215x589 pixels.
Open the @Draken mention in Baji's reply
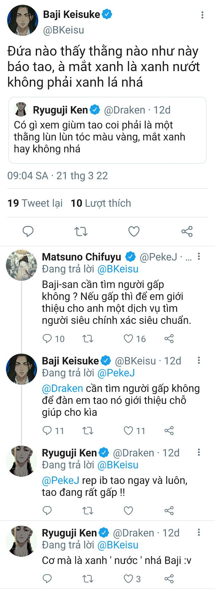pyautogui.click(x=62, y=388)
